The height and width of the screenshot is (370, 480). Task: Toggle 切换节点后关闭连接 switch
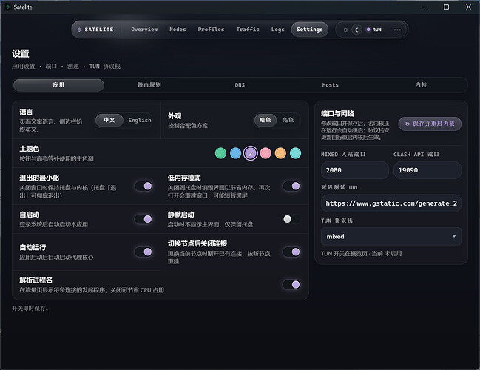(291, 252)
